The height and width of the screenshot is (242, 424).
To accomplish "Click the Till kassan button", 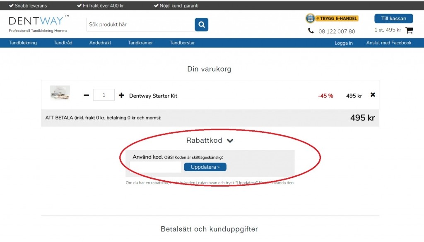I will [394, 19].
